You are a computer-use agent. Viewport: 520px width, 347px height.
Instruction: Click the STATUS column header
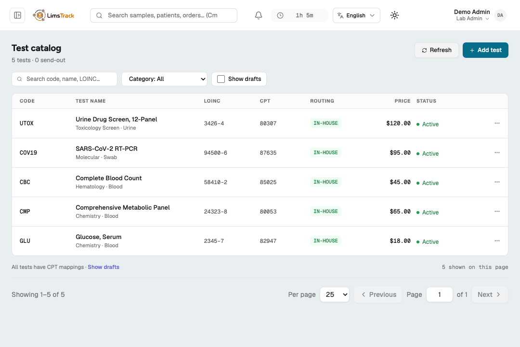pyautogui.click(x=426, y=101)
